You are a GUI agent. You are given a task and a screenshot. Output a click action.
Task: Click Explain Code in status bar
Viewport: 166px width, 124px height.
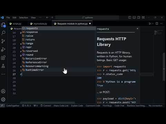tap(77, 106)
